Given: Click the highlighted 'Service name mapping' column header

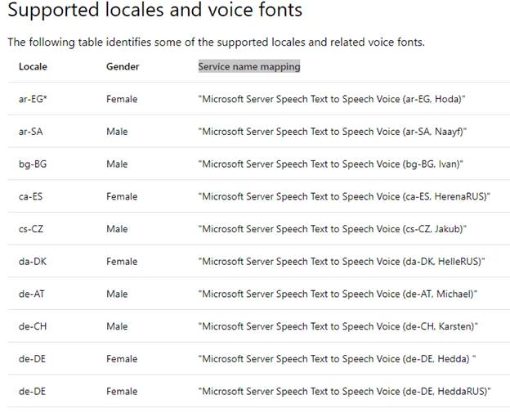Looking at the screenshot, I should (x=248, y=67).
